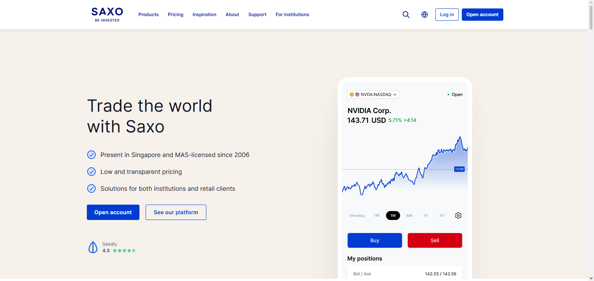Click the 5.71% +4.14 change value

click(x=402, y=120)
